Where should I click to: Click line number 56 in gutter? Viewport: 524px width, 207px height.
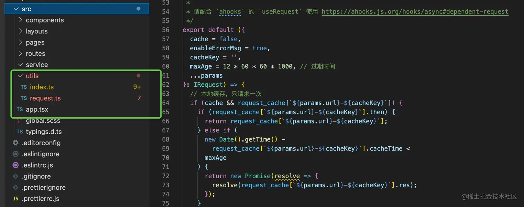click(165, 30)
